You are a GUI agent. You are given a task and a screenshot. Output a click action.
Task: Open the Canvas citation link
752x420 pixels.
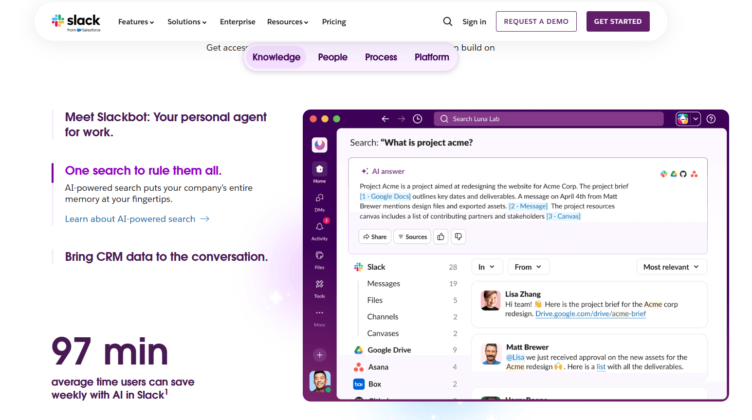click(564, 217)
